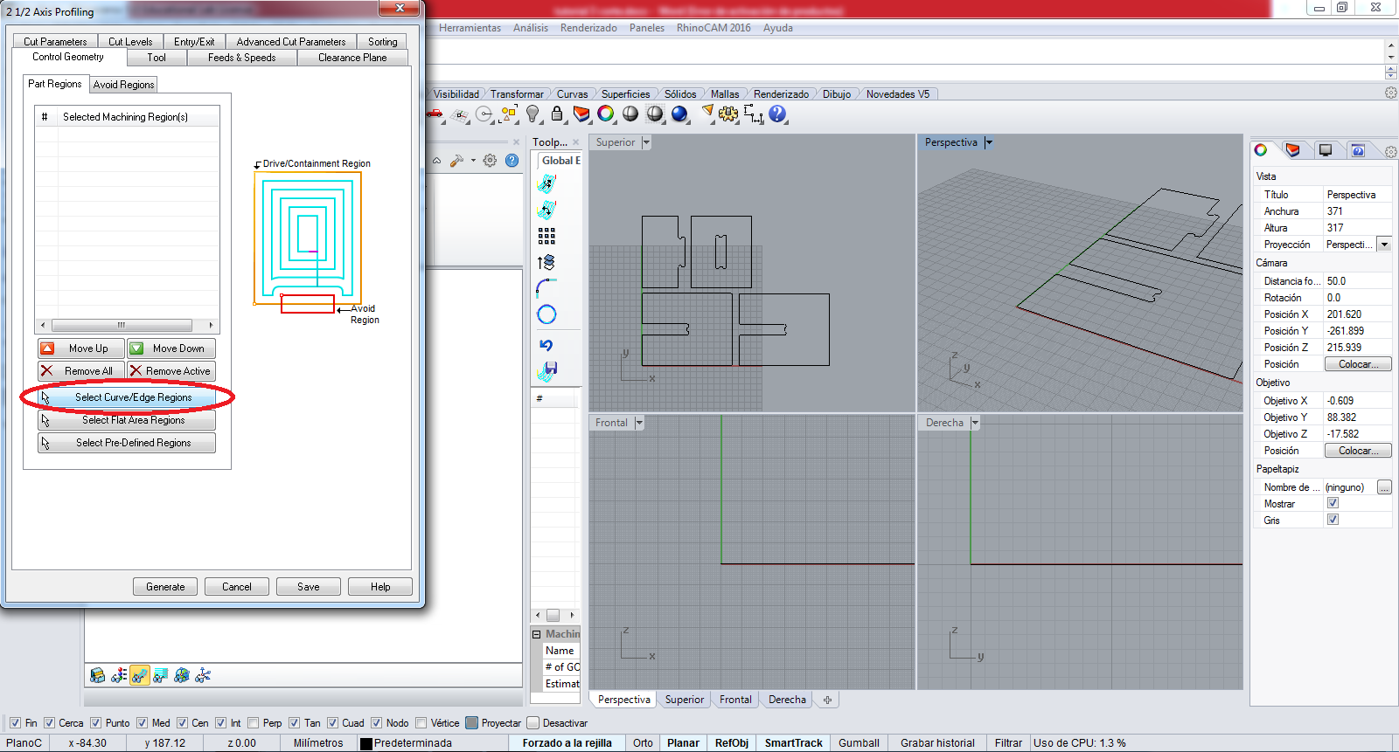Click the blue question mark help icon
This screenshot has width=1399, height=752.
point(777,114)
